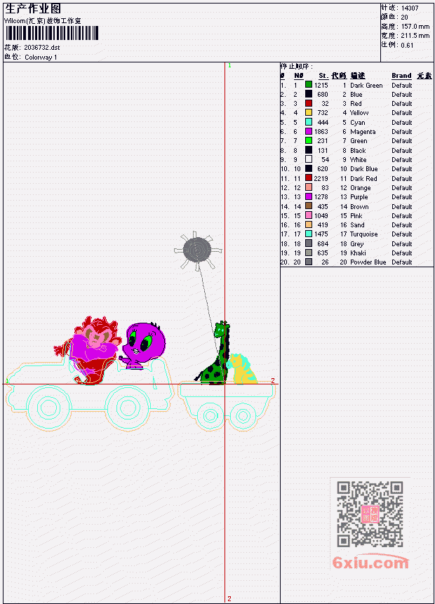Click stitch count 1475 for Turquoise

(x=321, y=234)
